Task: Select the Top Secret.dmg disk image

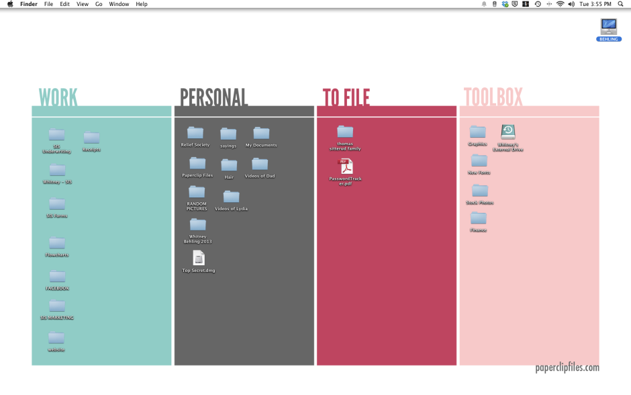Action: point(199,258)
